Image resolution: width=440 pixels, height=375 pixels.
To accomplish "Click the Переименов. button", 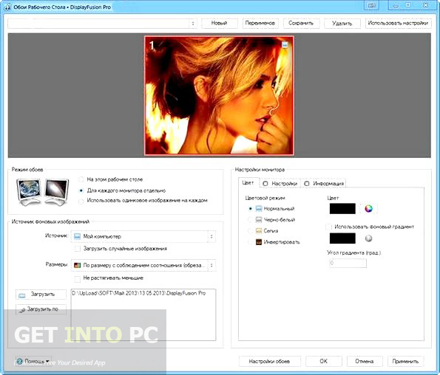I will tap(260, 23).
